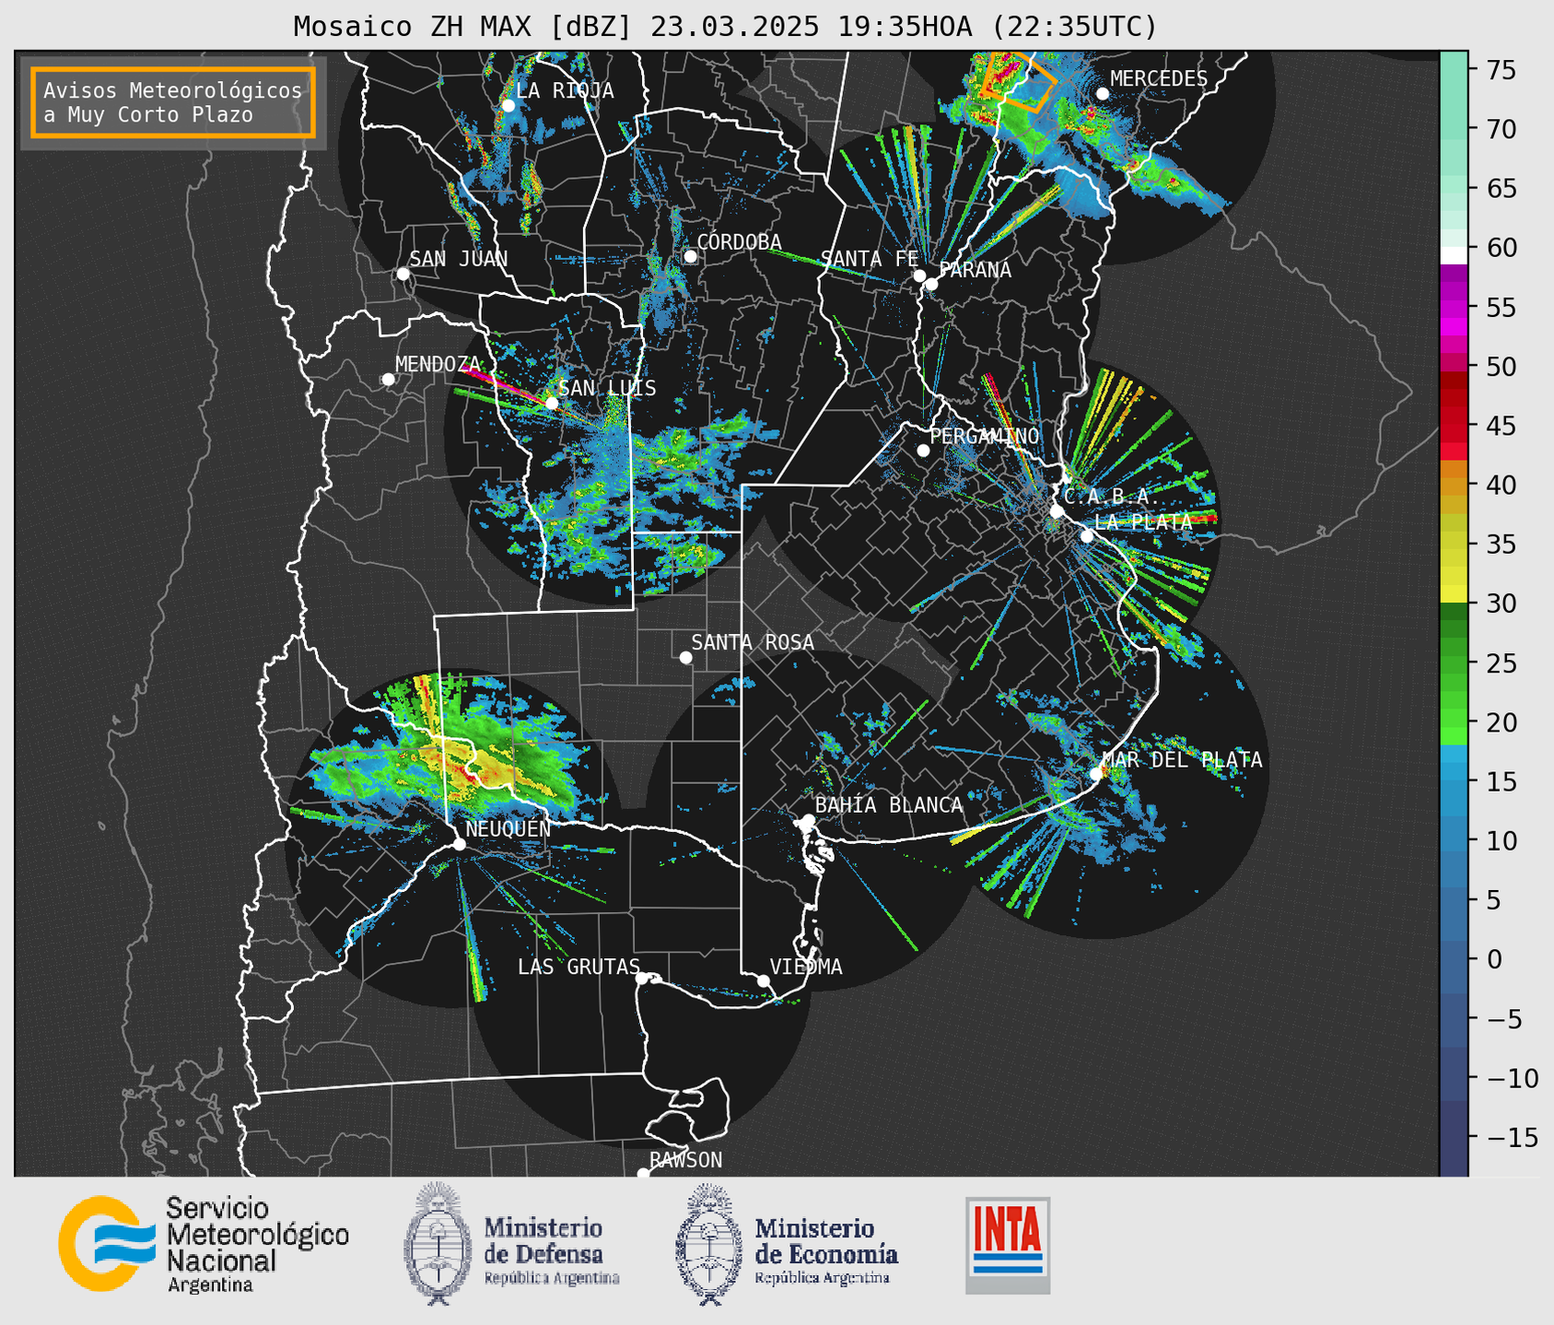This screenshot has height=1325, width=1554.
Task: Click the PERGAMINO city marker
Action: [923, 451]
